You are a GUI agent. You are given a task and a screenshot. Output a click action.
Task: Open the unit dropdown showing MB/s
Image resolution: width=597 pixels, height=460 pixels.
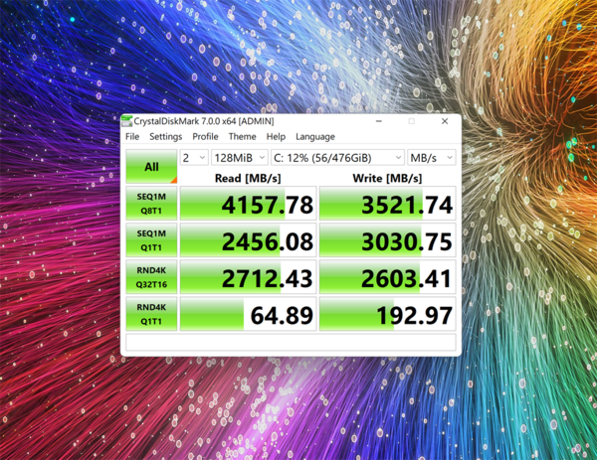432,157
